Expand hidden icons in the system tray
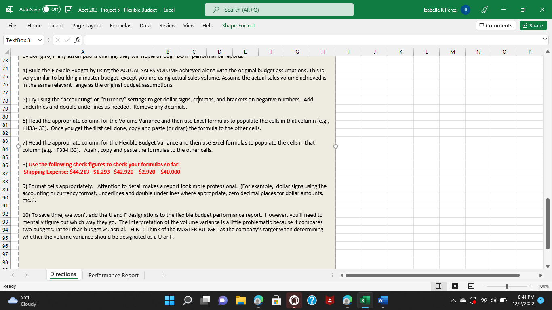The width and height of the screenshot is (552, 310). 453,300
